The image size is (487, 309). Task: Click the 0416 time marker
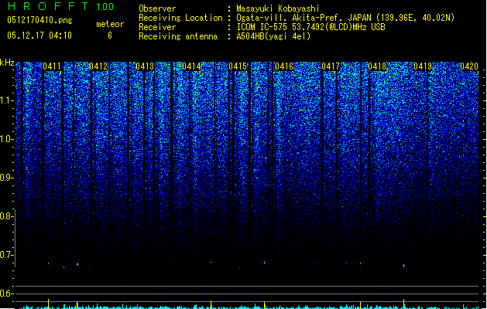284,66
